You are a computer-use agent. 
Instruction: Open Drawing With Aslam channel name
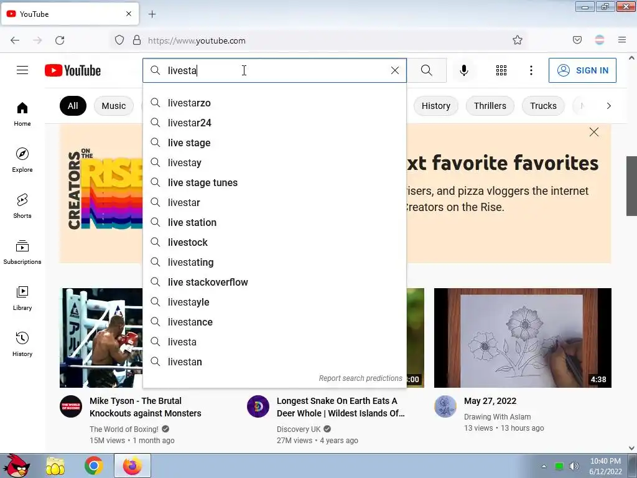[497, 417]
